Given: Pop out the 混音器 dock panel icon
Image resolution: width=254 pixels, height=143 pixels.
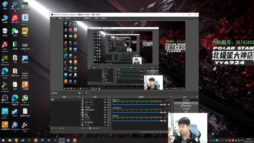Looking at the screenshot, I should (x=171, y=97).
